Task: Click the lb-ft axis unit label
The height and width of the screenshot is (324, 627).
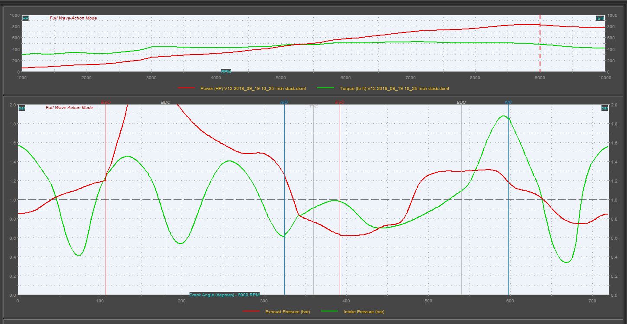Action: (600, 19)
